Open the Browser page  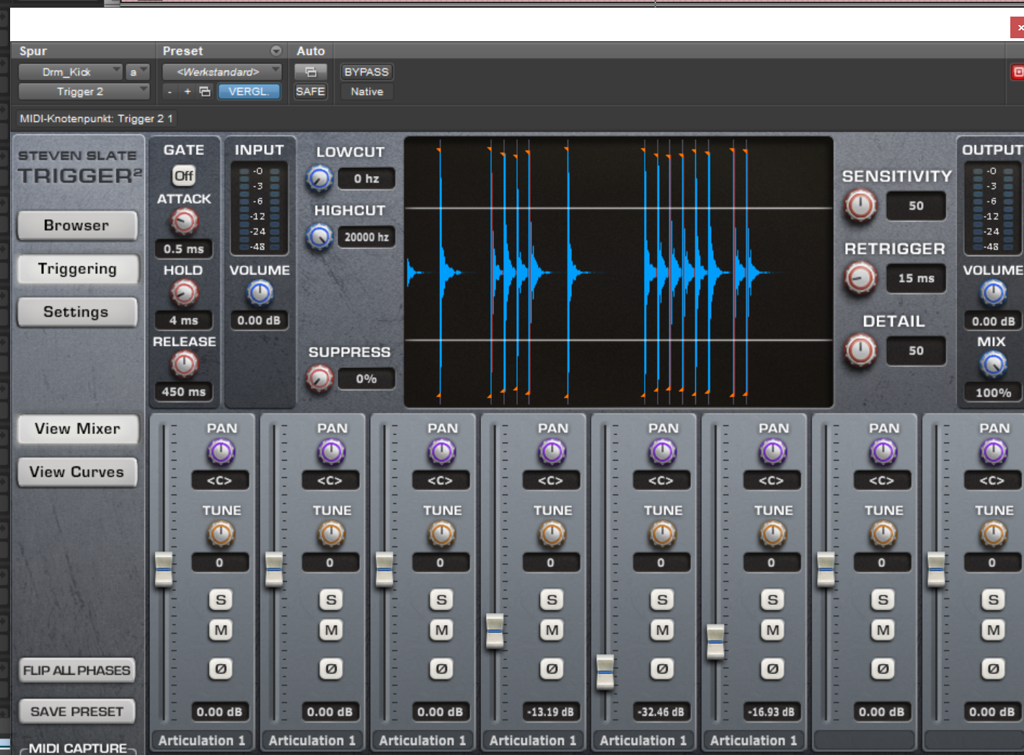click(x=76, y=226)
